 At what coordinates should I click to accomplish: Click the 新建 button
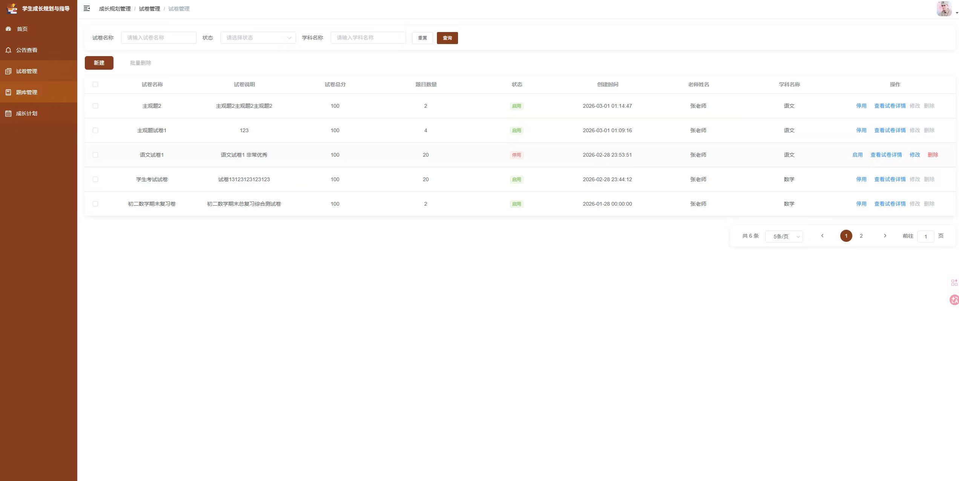(x=99, y=63)
